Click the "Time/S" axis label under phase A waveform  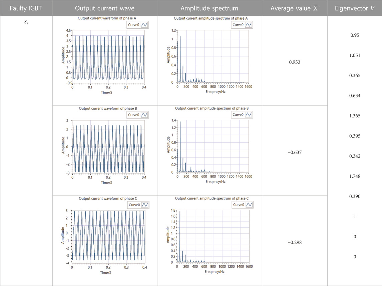(x=107, y=92)
